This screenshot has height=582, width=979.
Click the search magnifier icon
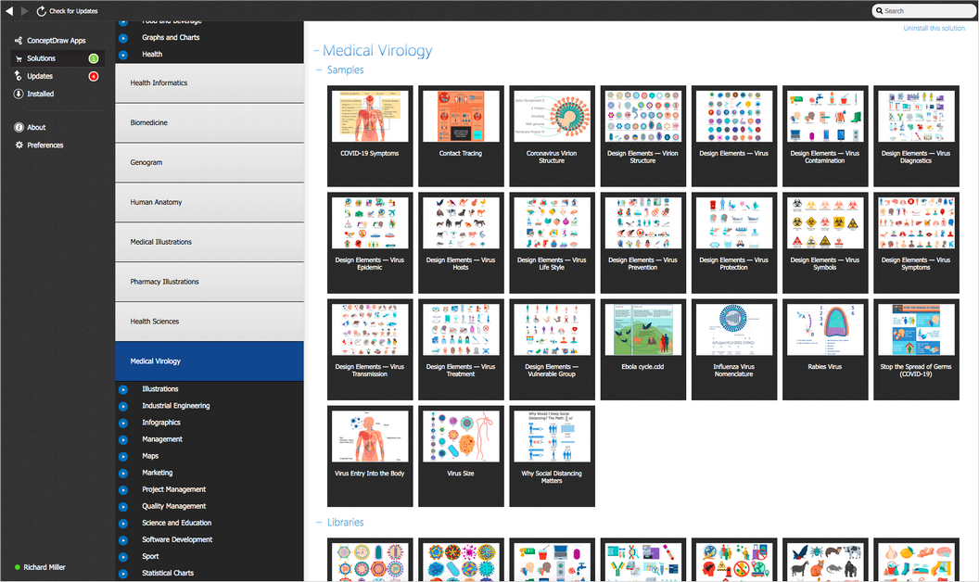coord(879,10)
